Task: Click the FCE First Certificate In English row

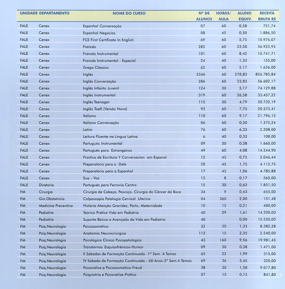Action: click(x=108, y=40)
